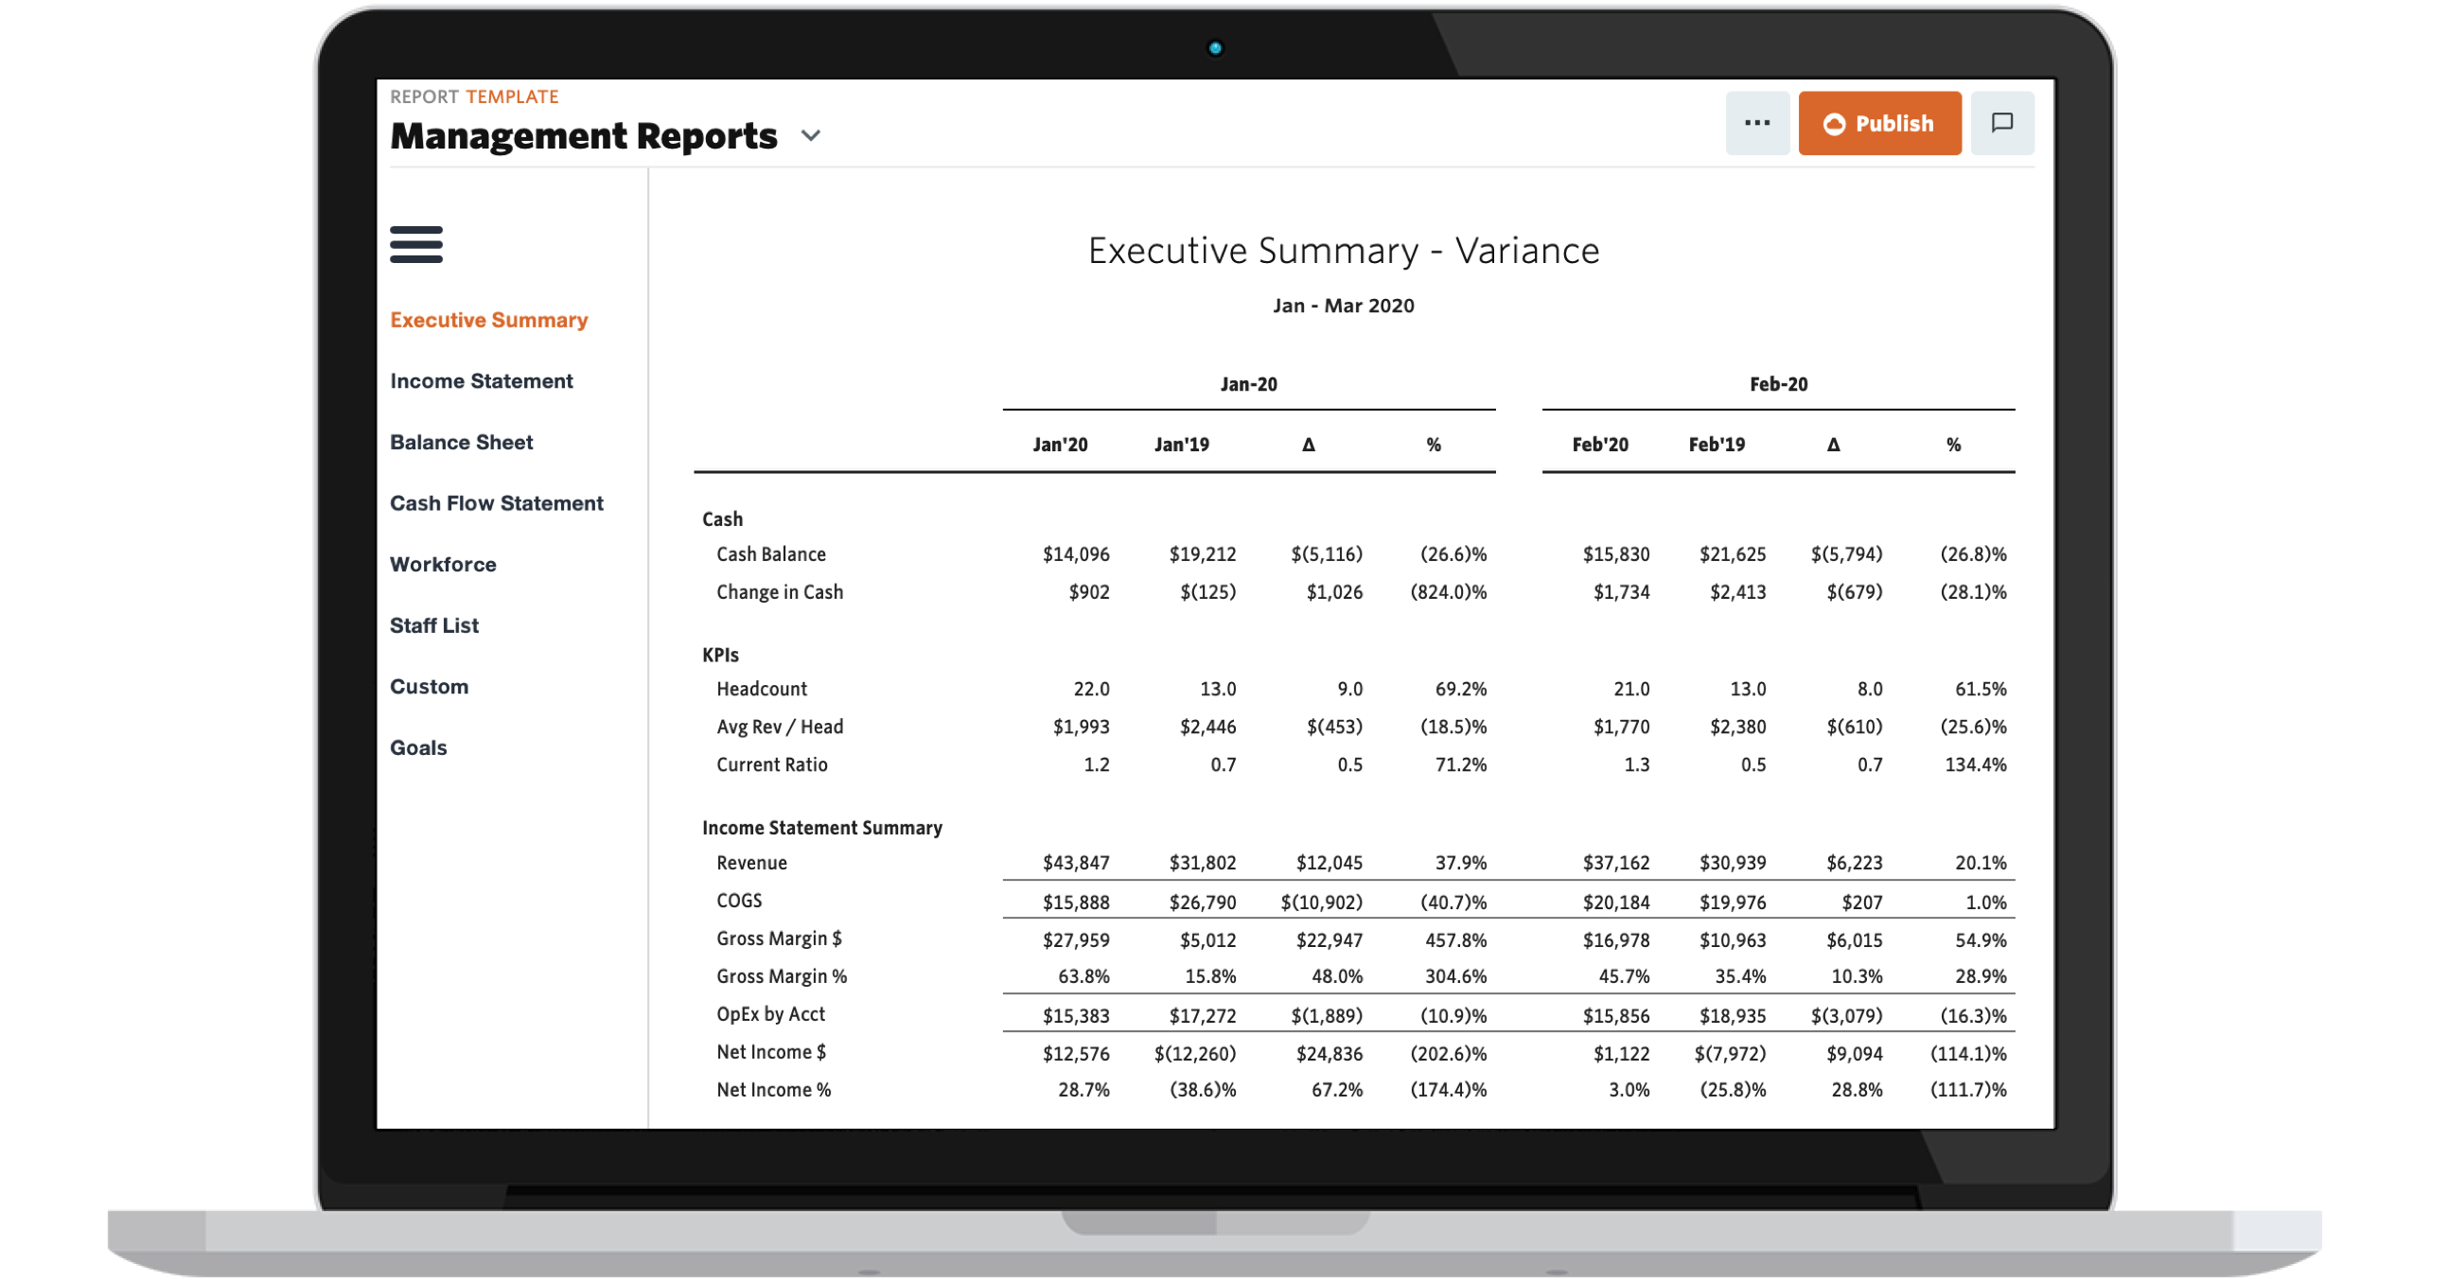The height and width of the screenshot is (1281, 2448).
Task: Expand the Management Reports dropdown chevron
Action: 811,136
